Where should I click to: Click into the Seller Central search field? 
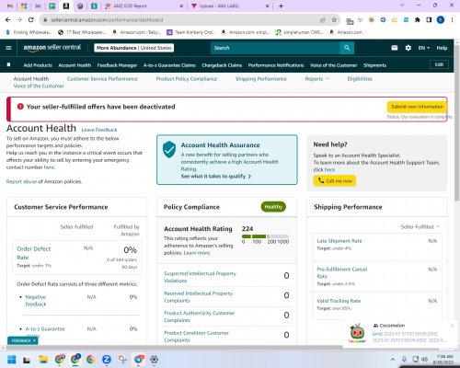tap(275, 48)
